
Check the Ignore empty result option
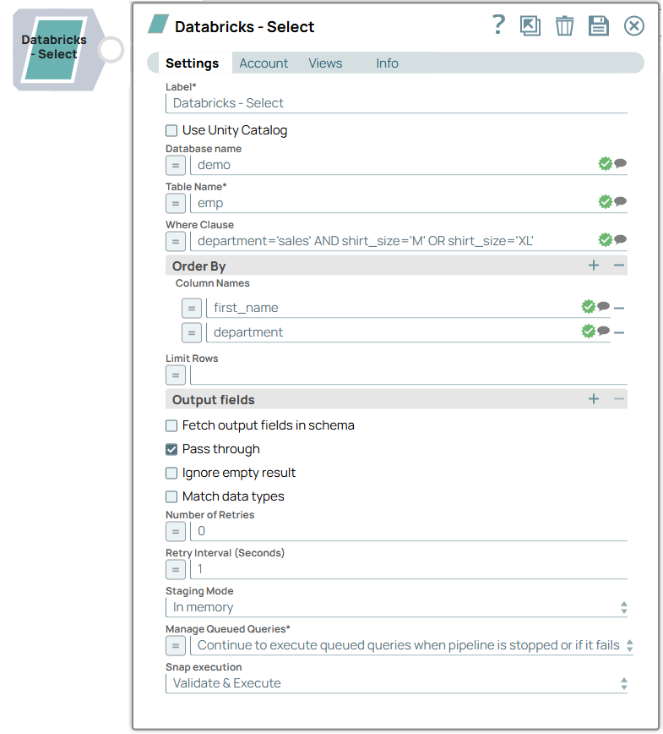pos(171,473)
